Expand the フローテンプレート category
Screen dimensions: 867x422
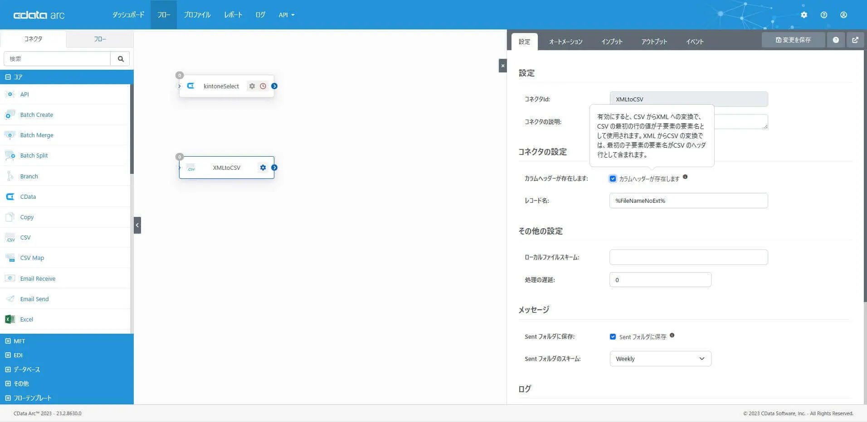coord(67,398)
